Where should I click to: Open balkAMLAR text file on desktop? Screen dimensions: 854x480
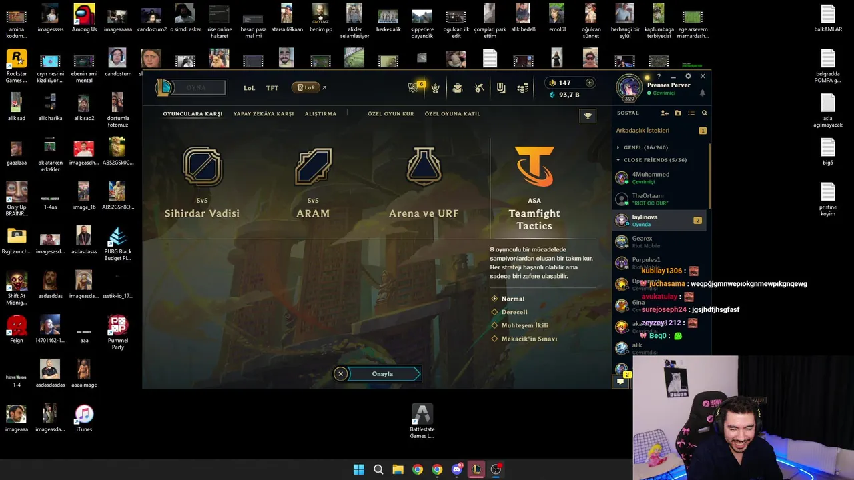(828, 18)
